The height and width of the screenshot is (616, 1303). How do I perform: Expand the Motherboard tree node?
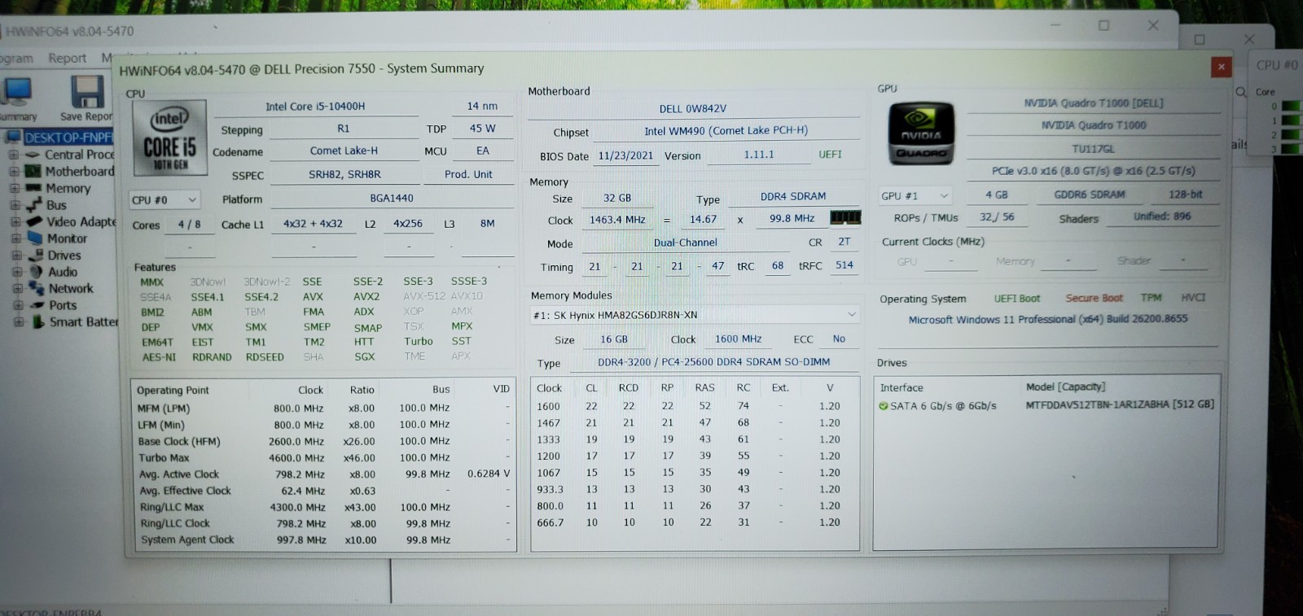(14, 172)
